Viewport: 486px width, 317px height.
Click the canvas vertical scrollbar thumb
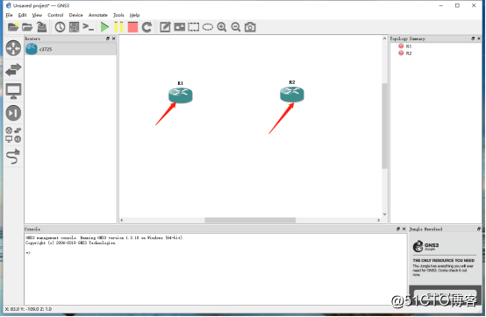coord(384,125)
